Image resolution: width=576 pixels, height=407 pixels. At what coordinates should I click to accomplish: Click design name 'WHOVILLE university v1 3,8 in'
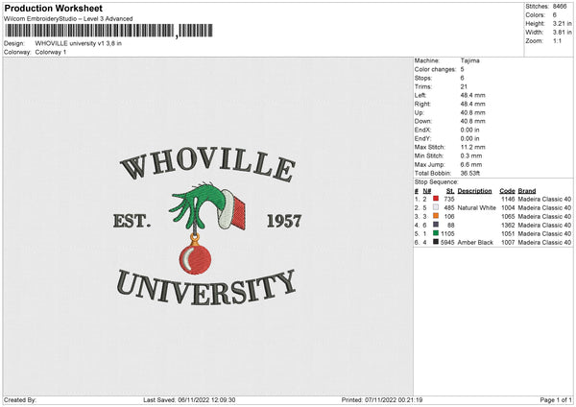coord(79,43)
